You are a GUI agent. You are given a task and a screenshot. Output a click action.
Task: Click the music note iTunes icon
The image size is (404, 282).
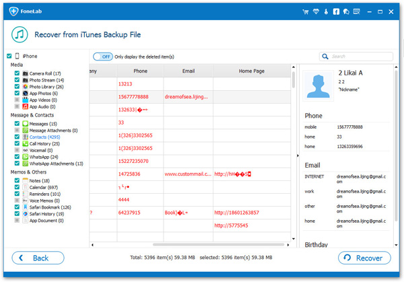22,34
